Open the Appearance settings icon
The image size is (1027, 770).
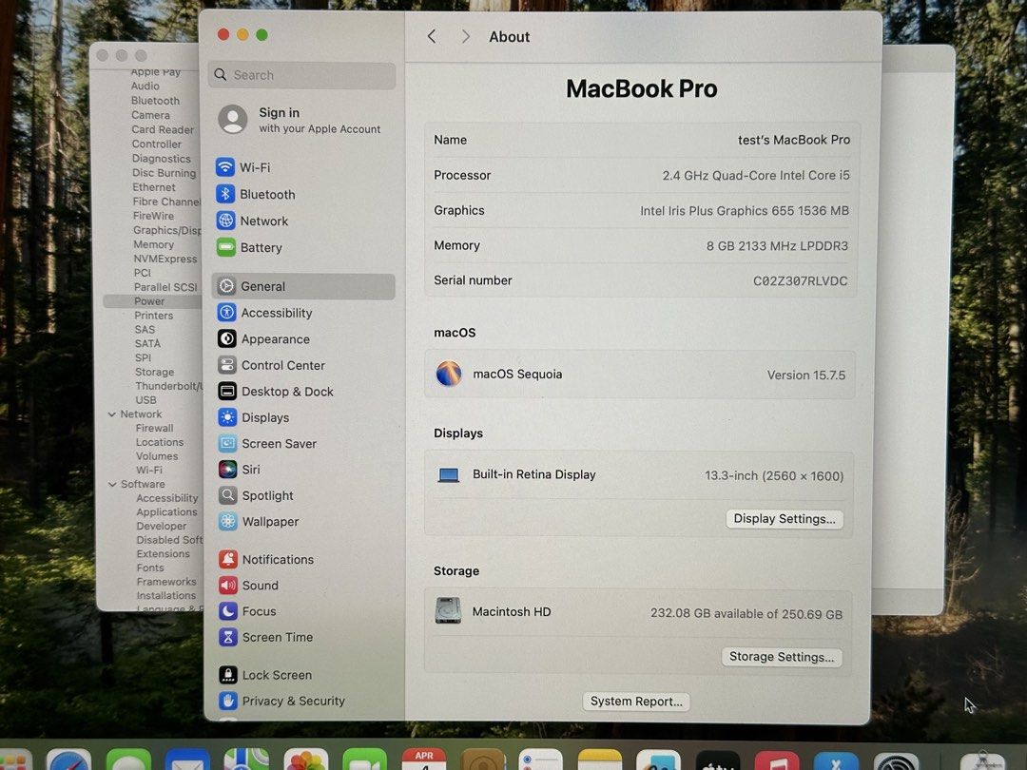pos(226,338)
